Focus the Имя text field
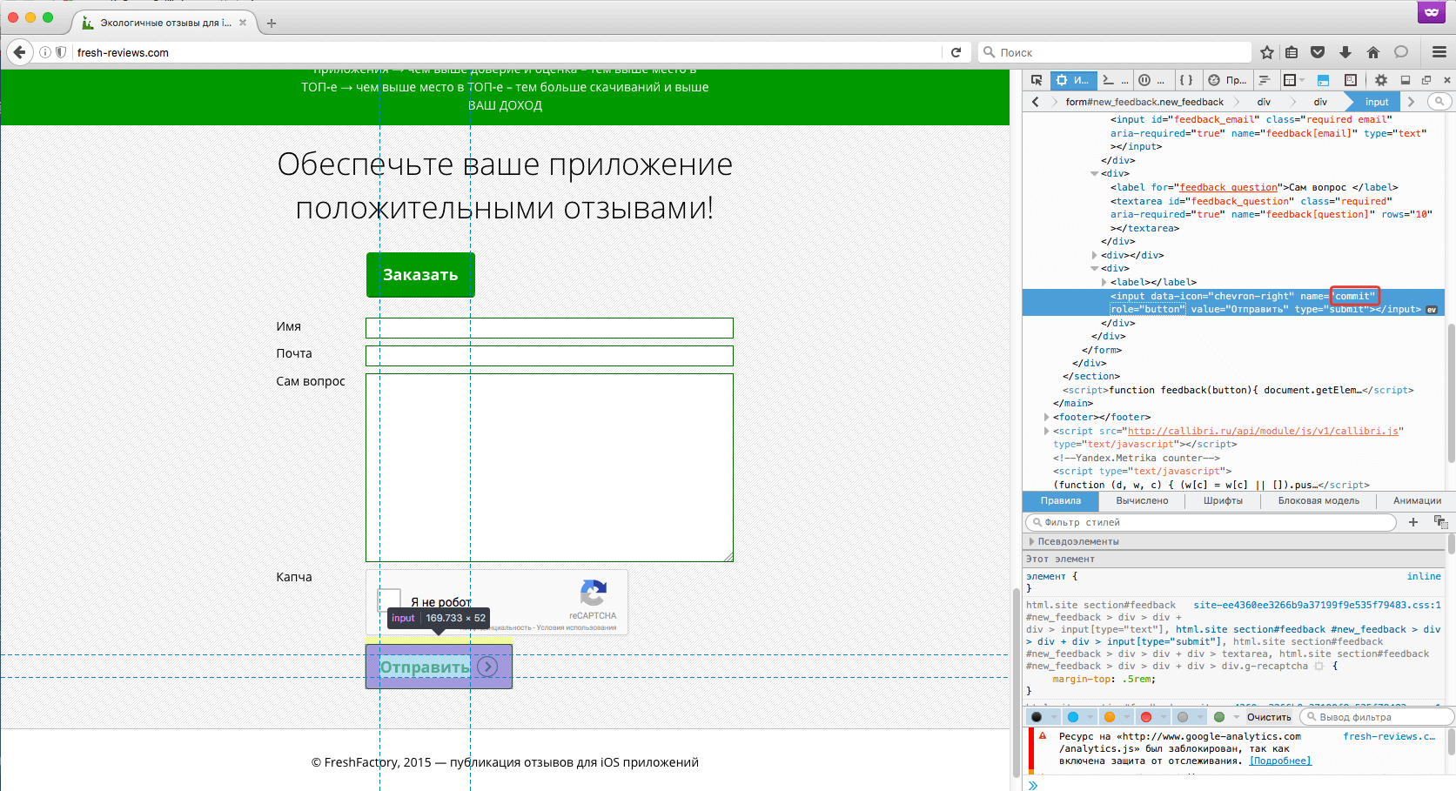Viewport: 1456px width, 791px height. (549, 327)
